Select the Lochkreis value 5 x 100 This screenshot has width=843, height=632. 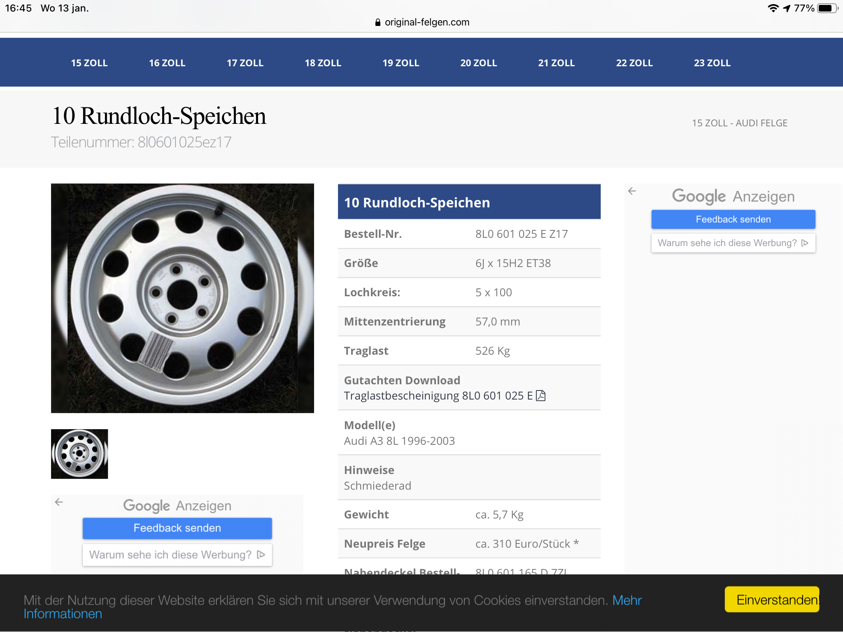(494, 293)
